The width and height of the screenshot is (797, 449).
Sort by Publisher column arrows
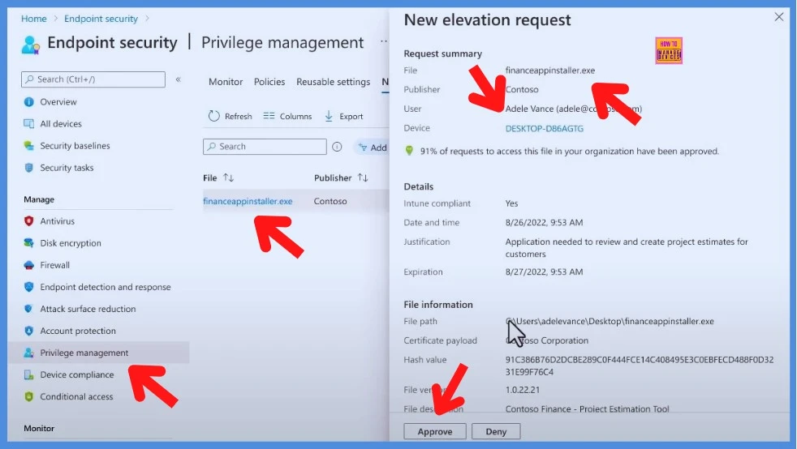(363, 177)
